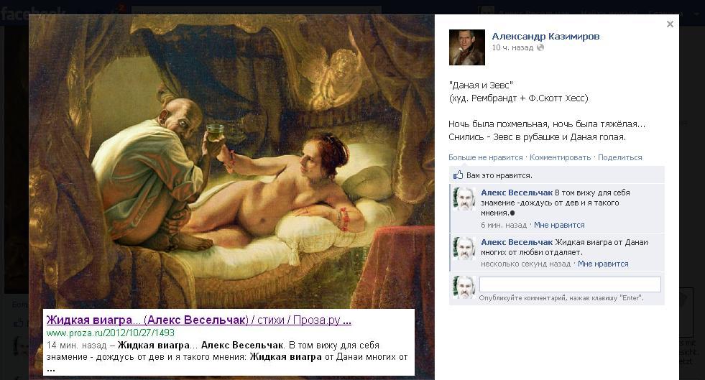Like second comment by Алекс Весельчак
705x380 pixels.
tap(603, 264)
